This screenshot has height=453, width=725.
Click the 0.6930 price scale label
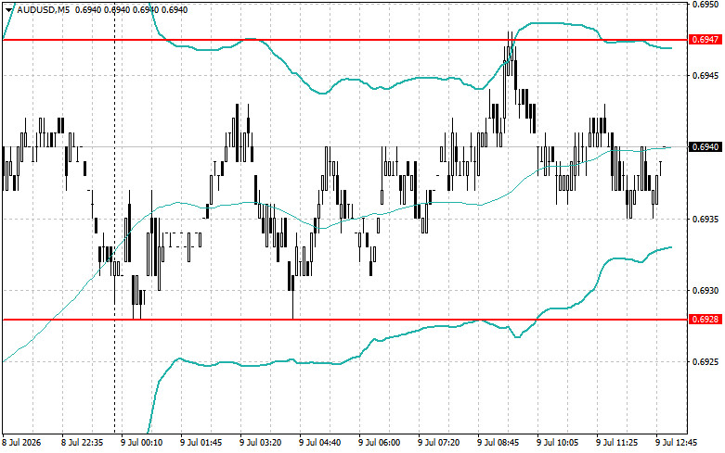coord(706,290)
